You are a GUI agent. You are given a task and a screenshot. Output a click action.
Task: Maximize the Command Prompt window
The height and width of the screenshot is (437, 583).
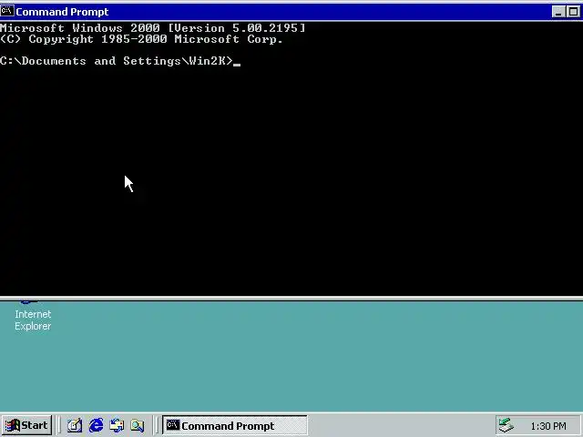click(573, 12)
